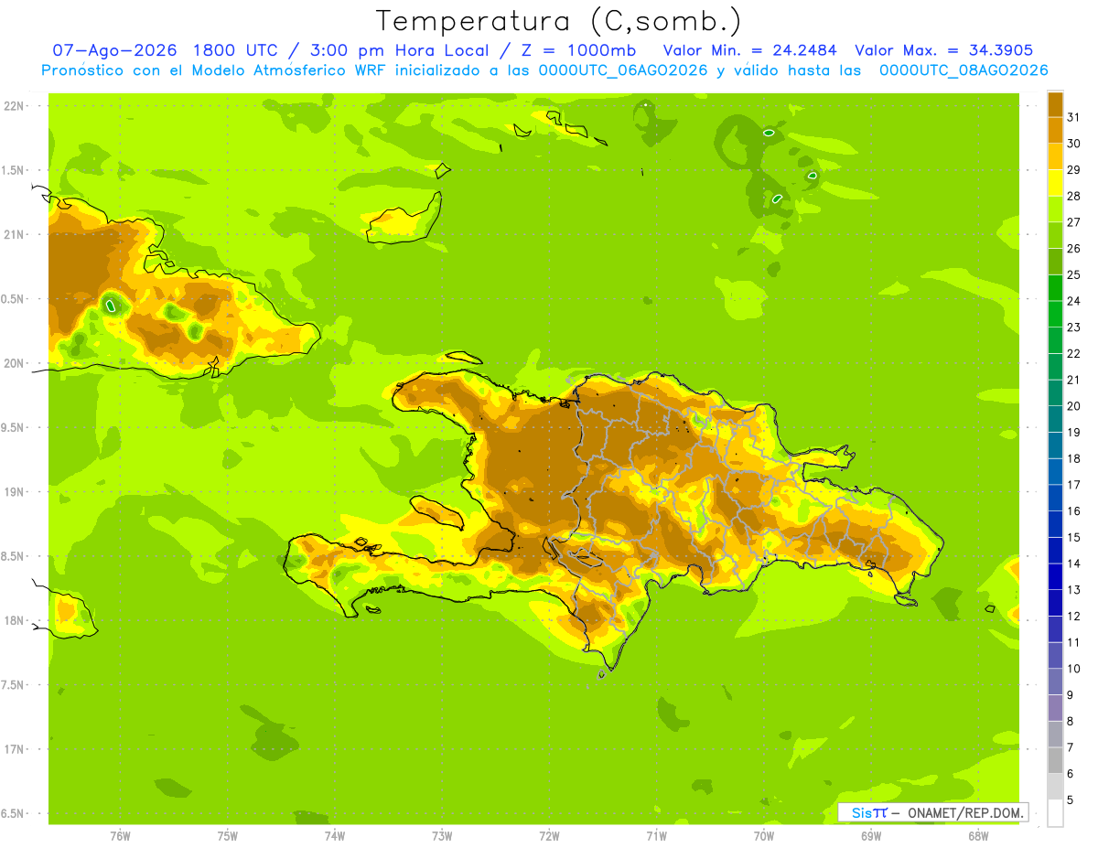
Task: Click the "Valor Max. = 34.3905" text
Action: [944, 50]
